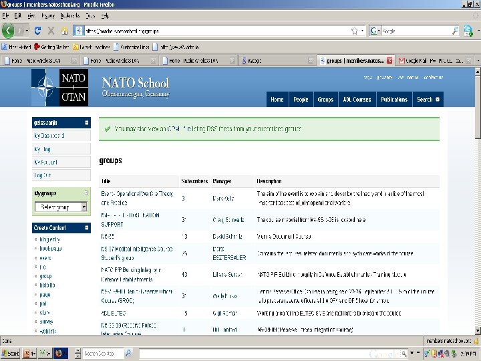Open the Tools menu

90,15
